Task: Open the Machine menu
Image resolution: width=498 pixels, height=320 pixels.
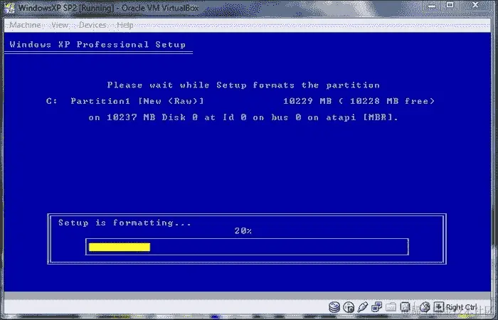Action: pos(25,25)
